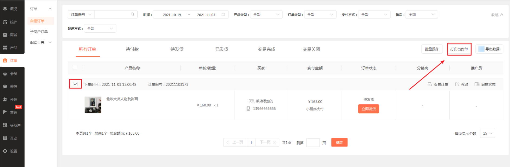The height and width of the screenshot is (167, 510).
Task: Click the 修改 edit icon
Action: pos(457,84)
